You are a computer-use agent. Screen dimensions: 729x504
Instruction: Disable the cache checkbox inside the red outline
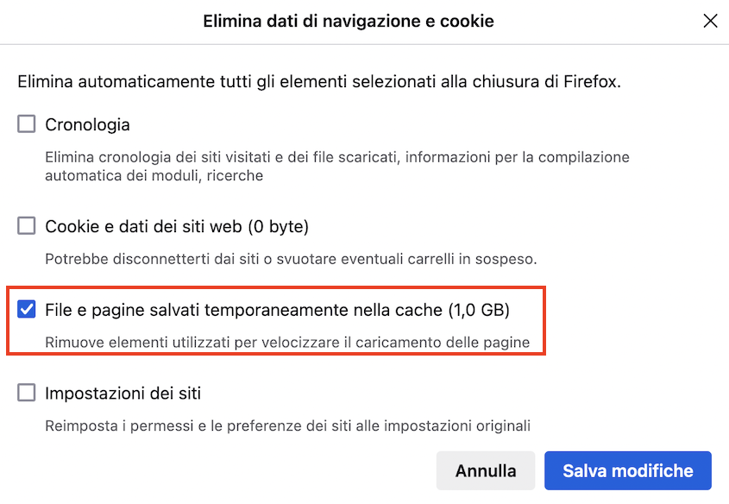click(26, 307)
